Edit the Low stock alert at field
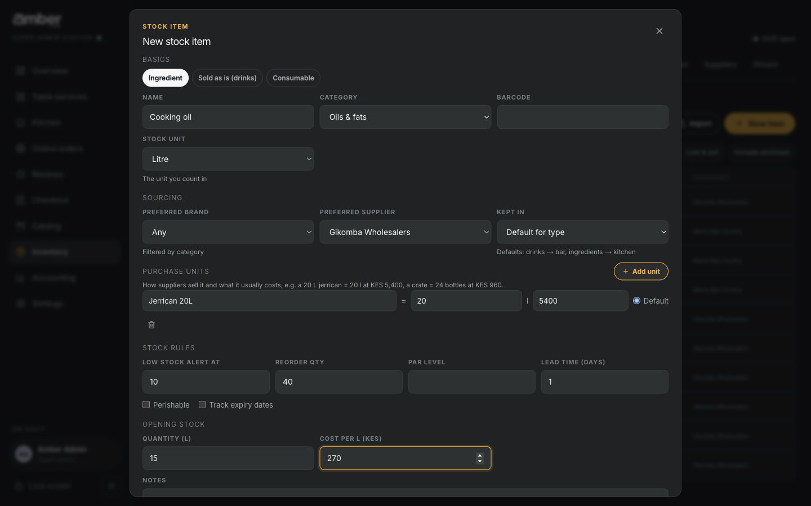811x506 pixels. click(206, 382)
